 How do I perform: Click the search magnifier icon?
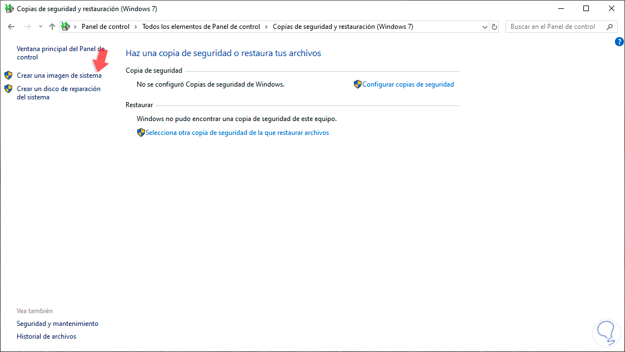click(x=610, y=27)
